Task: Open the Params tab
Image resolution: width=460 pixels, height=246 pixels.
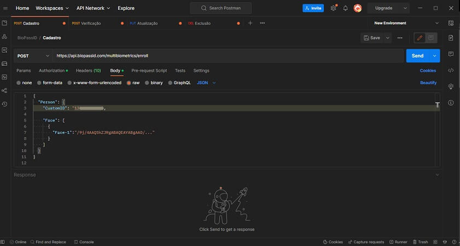Action: pos(24,71)
